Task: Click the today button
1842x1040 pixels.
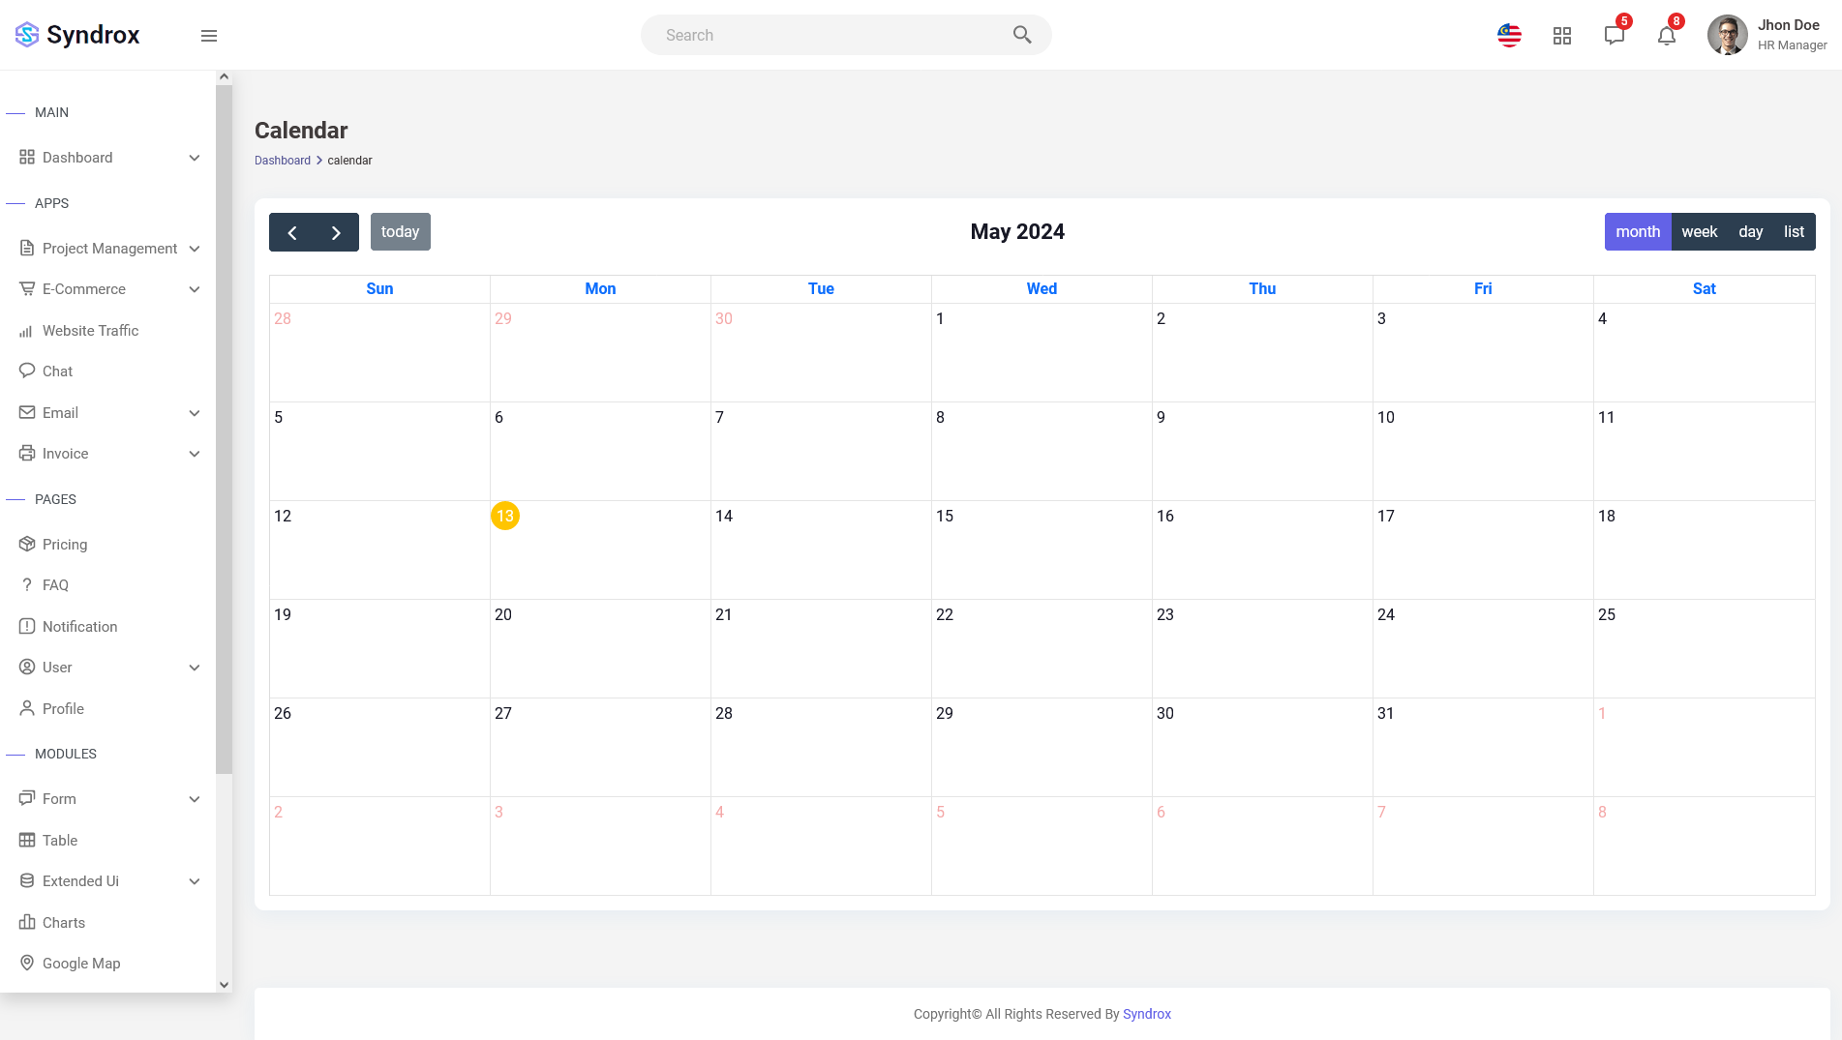Action: tap(400, 232)
